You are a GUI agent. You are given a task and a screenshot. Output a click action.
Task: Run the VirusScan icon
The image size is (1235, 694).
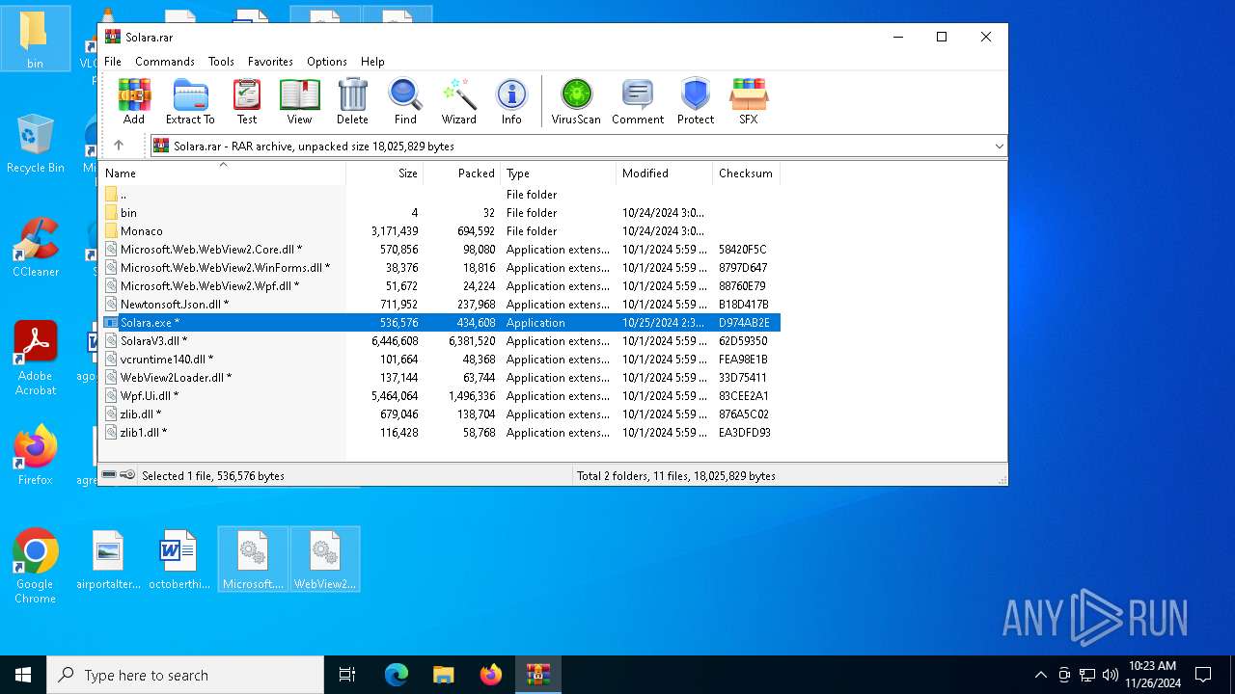(x=576, y=102)
